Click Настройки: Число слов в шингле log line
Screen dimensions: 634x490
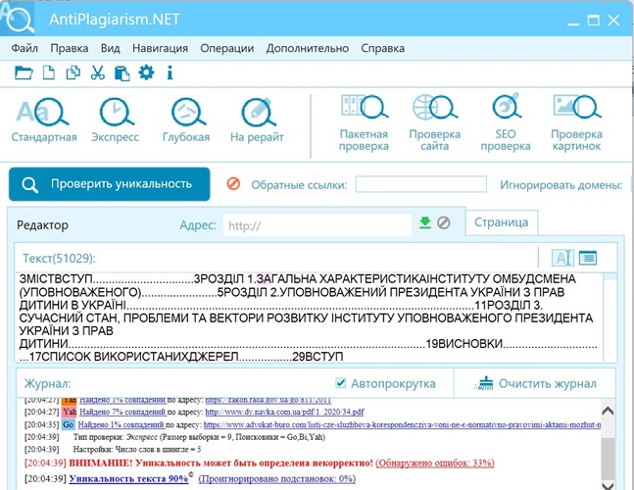(137, 450)
